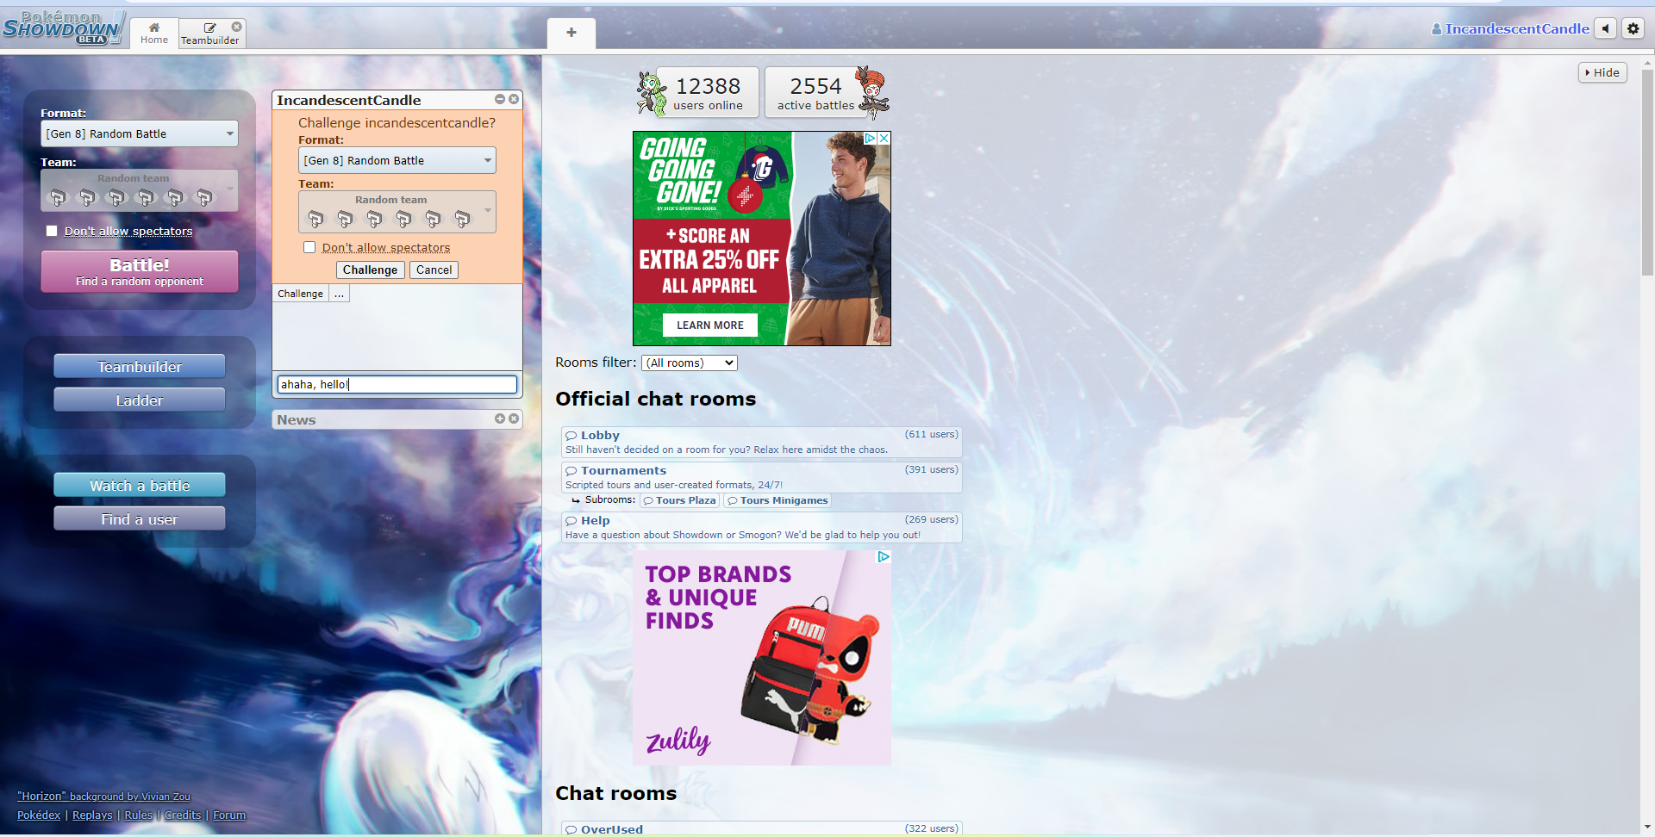The width and height of the screenshot is (1655, 837).
Task: Open Pokédex link
Action: tap(39, 815)
